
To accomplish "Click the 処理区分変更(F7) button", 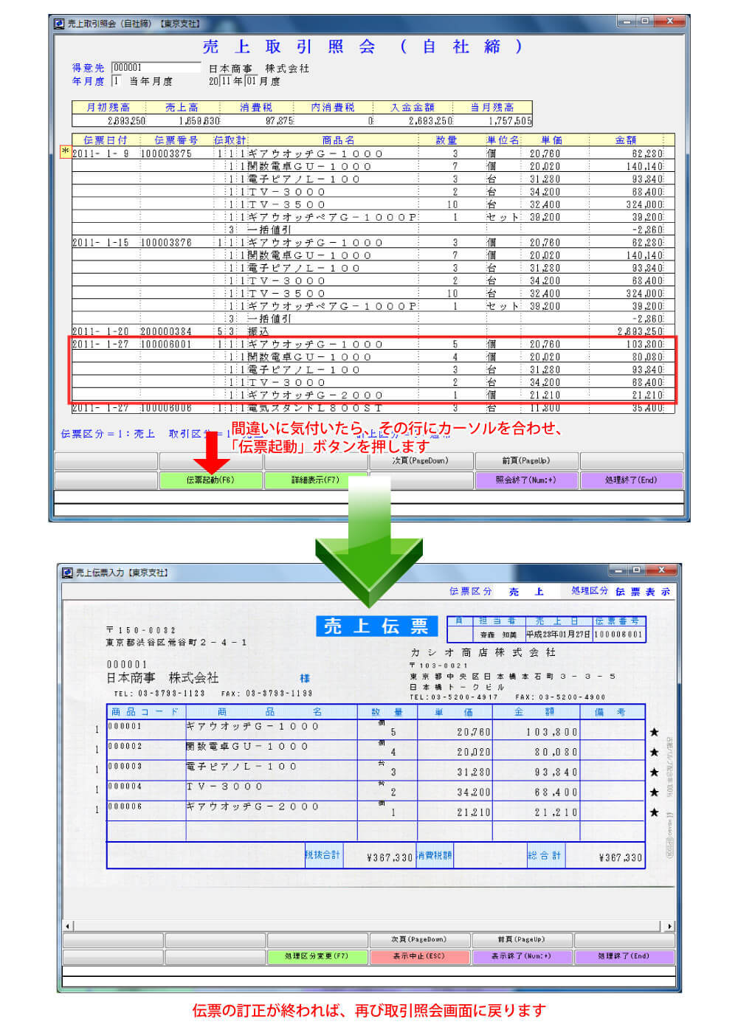I will (317, 957).
